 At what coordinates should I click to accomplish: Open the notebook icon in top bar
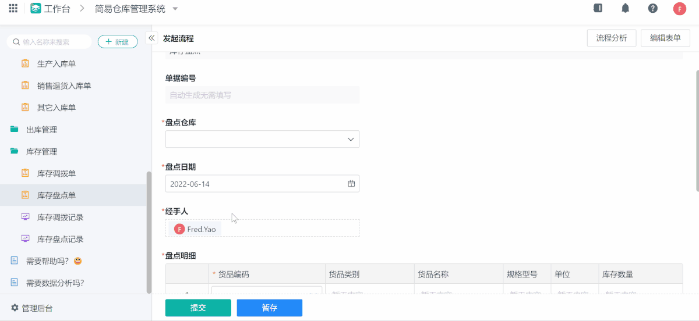coord(598,8)
